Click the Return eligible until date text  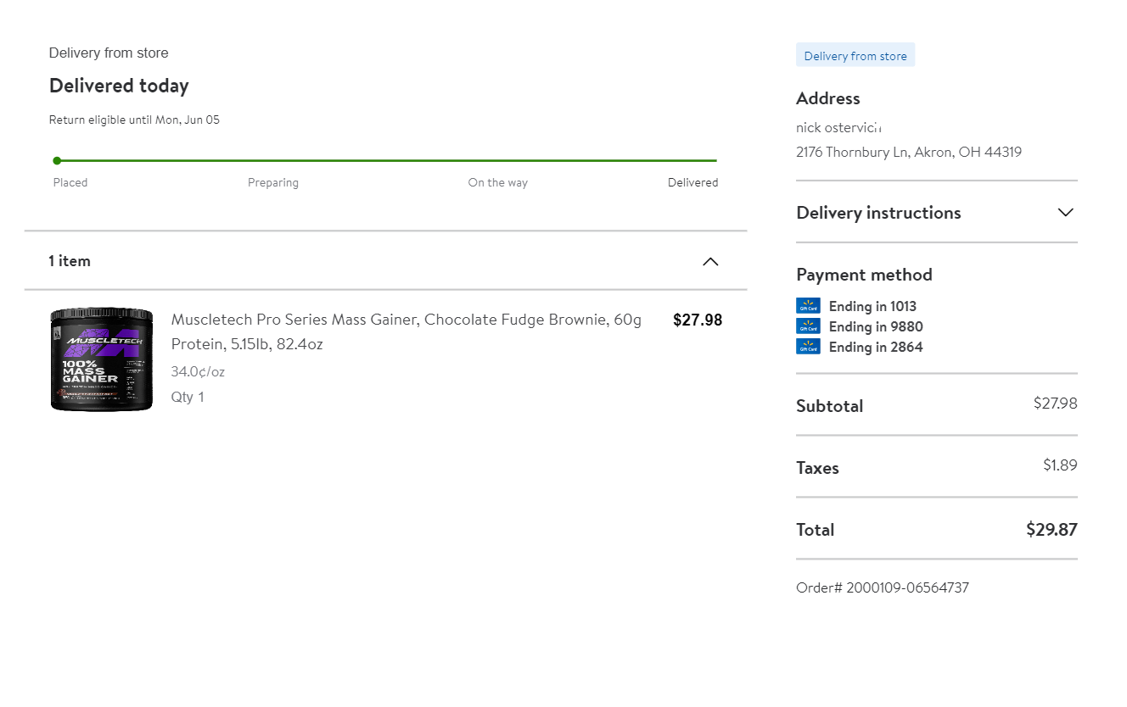[134, 120]
